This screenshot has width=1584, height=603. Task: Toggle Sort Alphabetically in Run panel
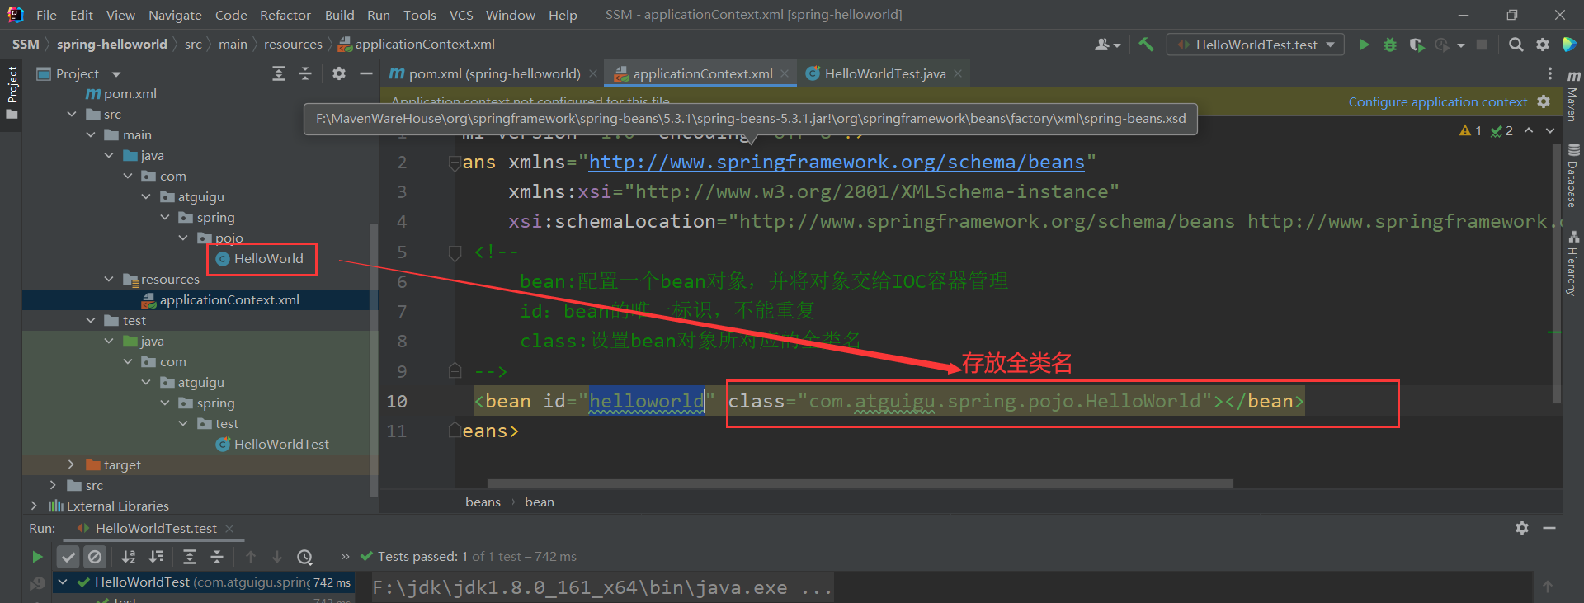click(129, 557)
